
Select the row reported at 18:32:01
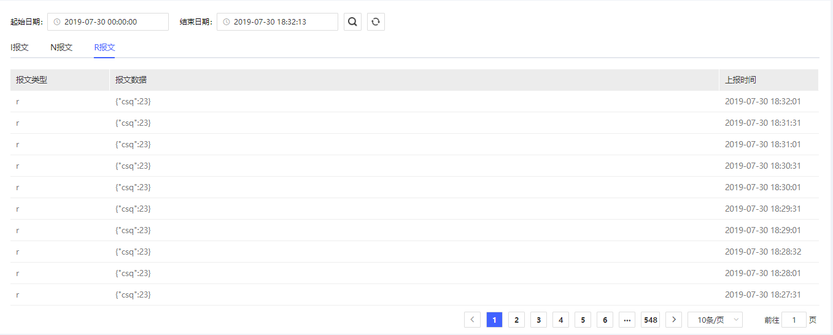pyautogui.click(x=414, y=101)
